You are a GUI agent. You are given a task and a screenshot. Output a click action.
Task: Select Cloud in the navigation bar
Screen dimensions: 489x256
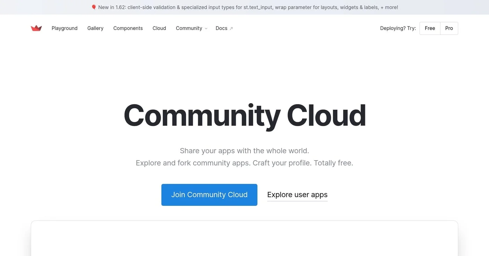point(159,28)
